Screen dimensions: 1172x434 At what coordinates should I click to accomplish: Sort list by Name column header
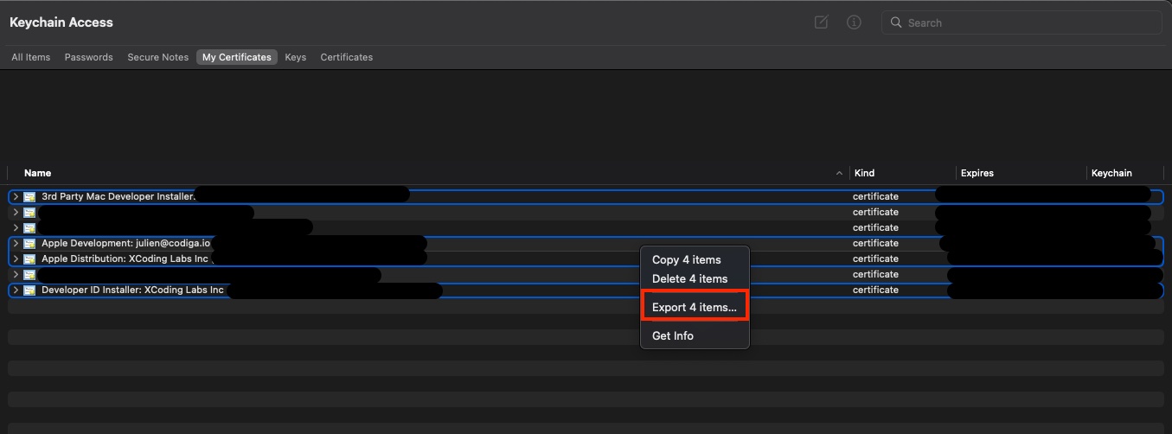coord(37,173)
